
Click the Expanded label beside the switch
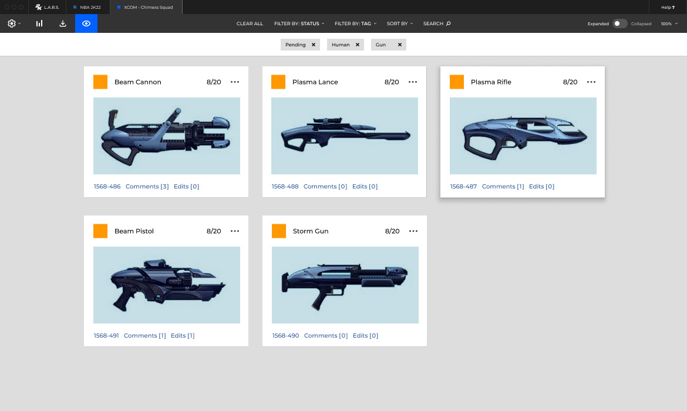[598, 23]
